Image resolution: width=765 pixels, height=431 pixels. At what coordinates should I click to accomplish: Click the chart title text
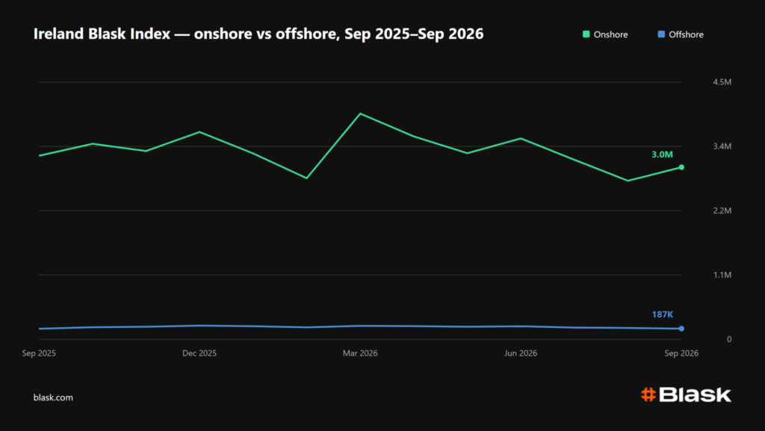coord(258,34)
